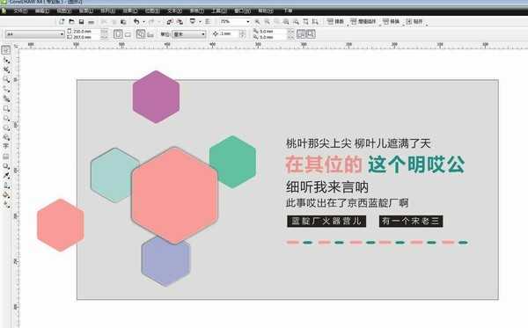Select the Shape tool
The image size is (528, 328).
[x=6, y=60]
